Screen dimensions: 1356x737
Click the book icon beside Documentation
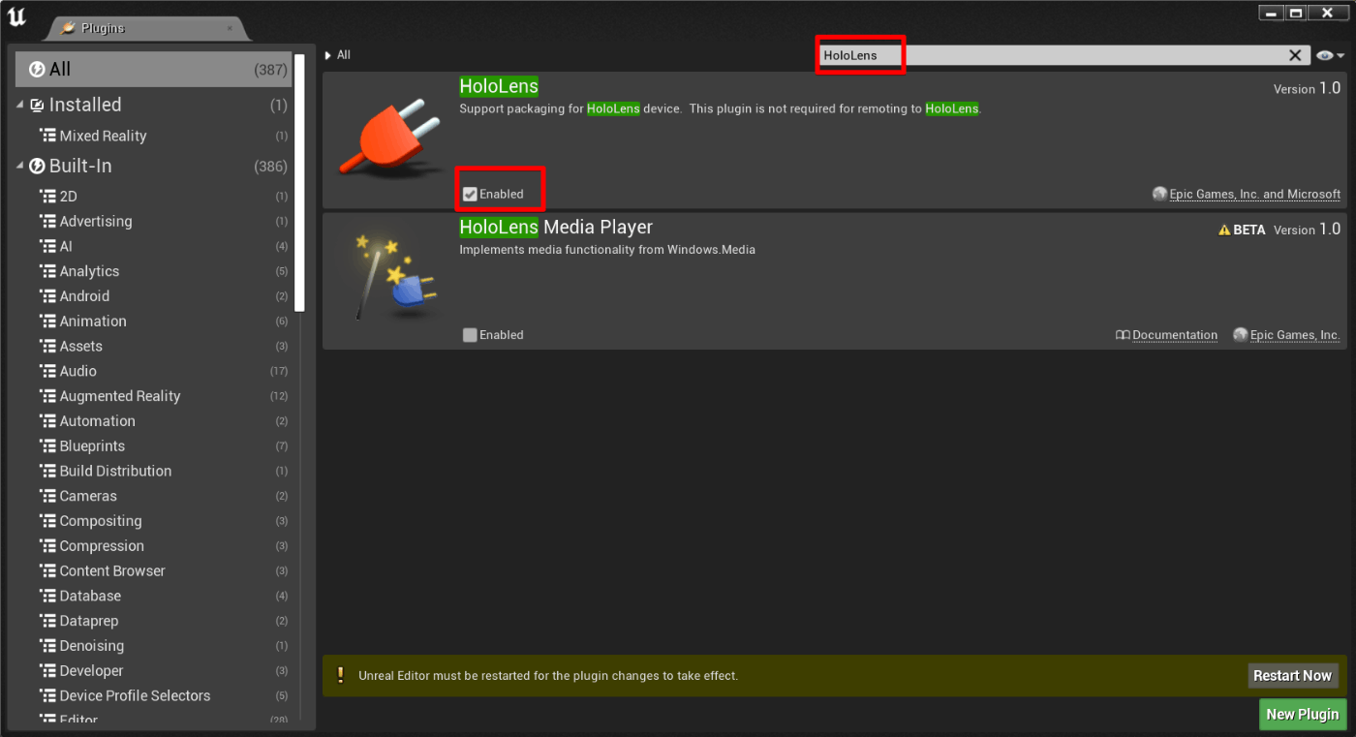tap(1123, 334)
